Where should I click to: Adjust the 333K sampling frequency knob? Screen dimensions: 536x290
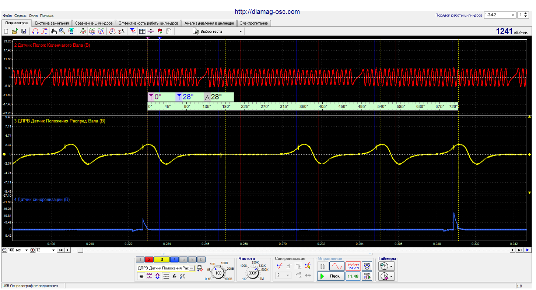252,273
